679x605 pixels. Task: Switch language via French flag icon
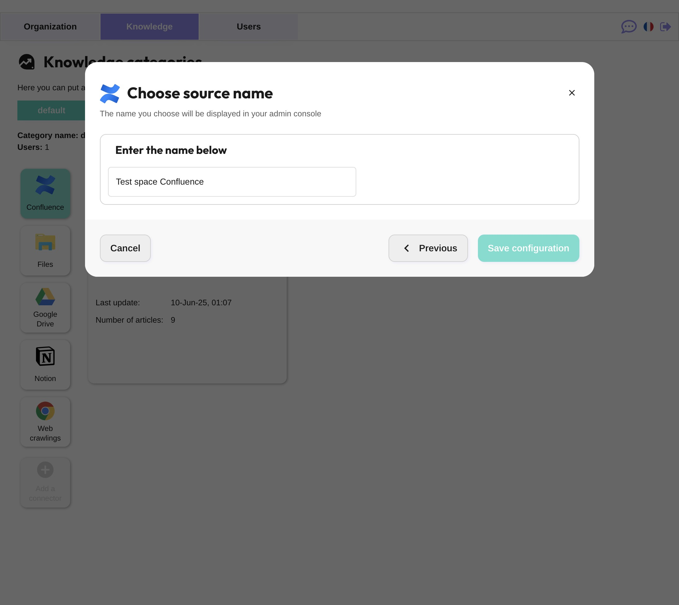[648, 27]
